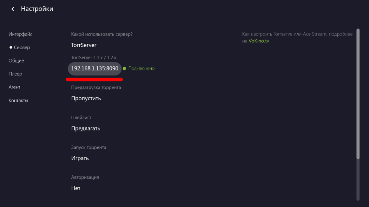Change torrent launch option Играть

pos(80,158)
